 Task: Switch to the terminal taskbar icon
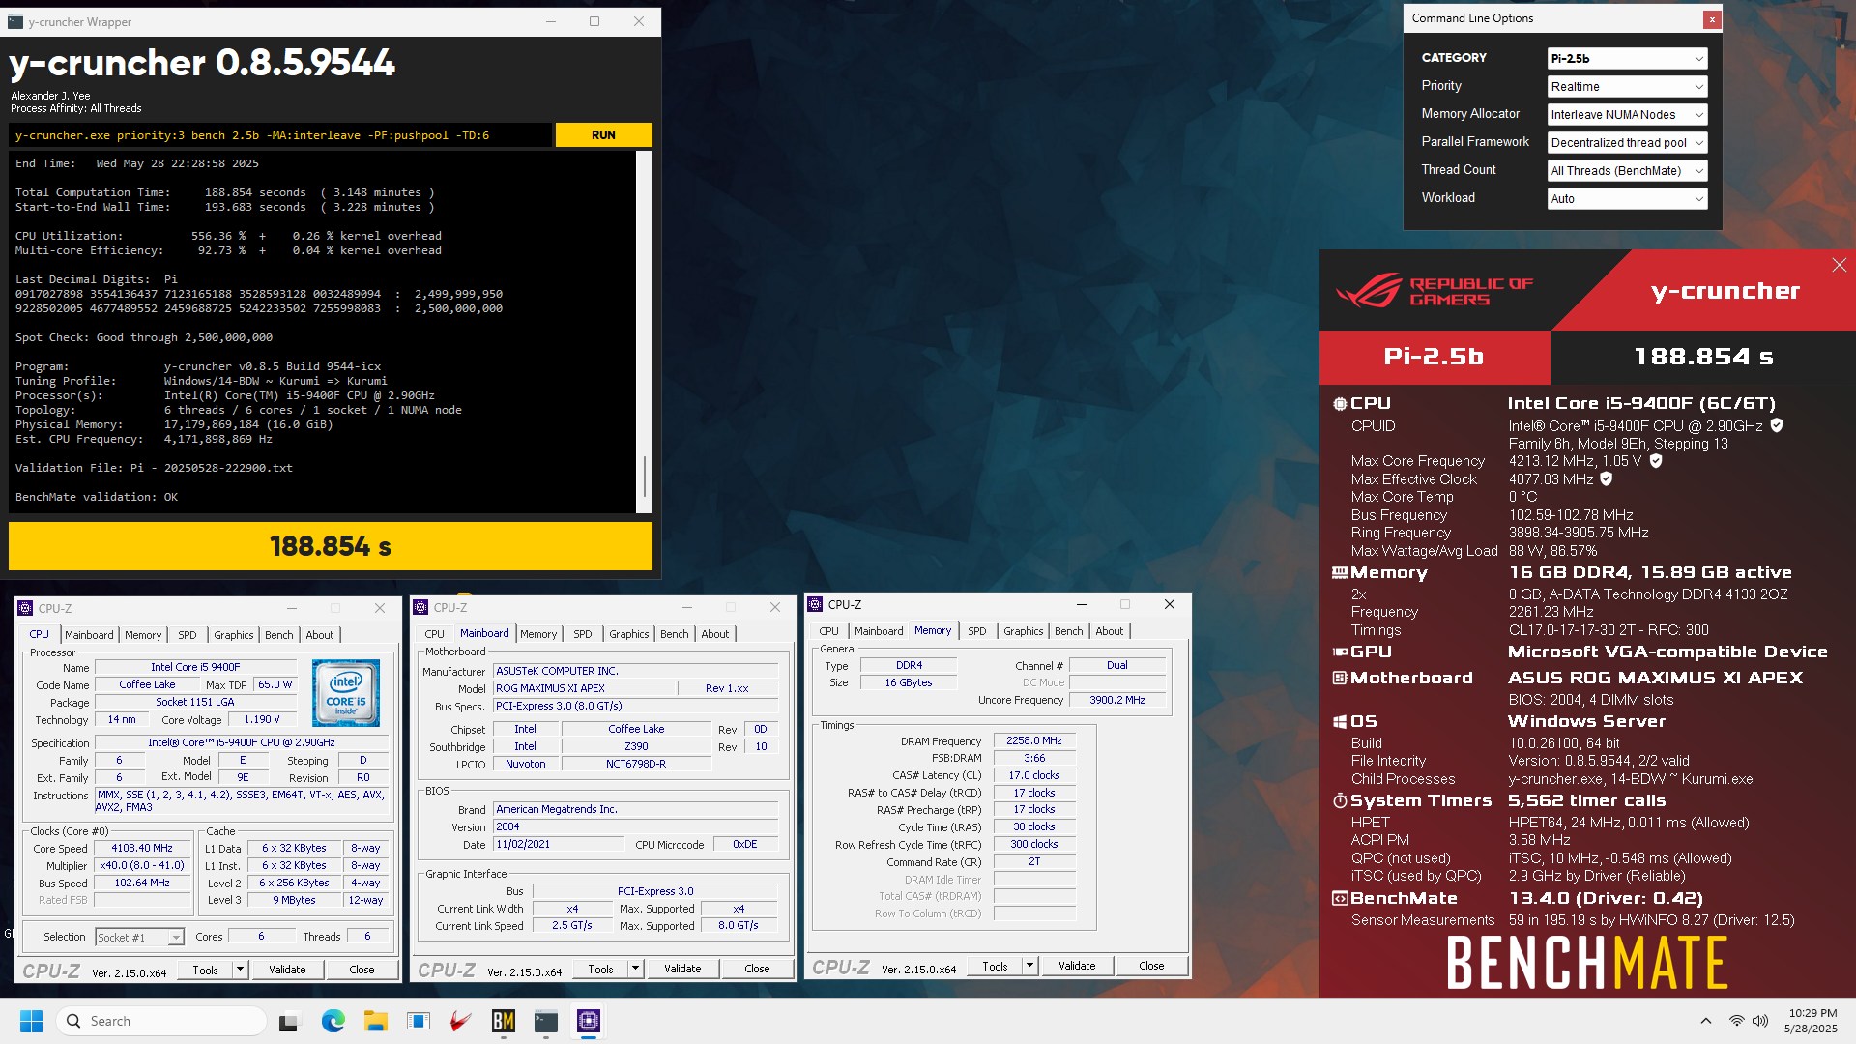tap(546, 1021)
